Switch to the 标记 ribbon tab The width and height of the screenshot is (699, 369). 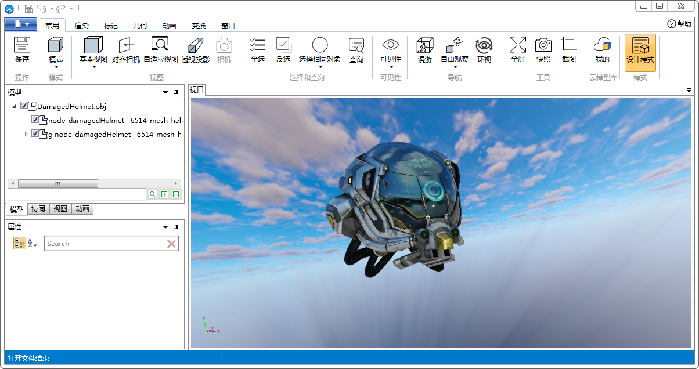tap(111, 26)
